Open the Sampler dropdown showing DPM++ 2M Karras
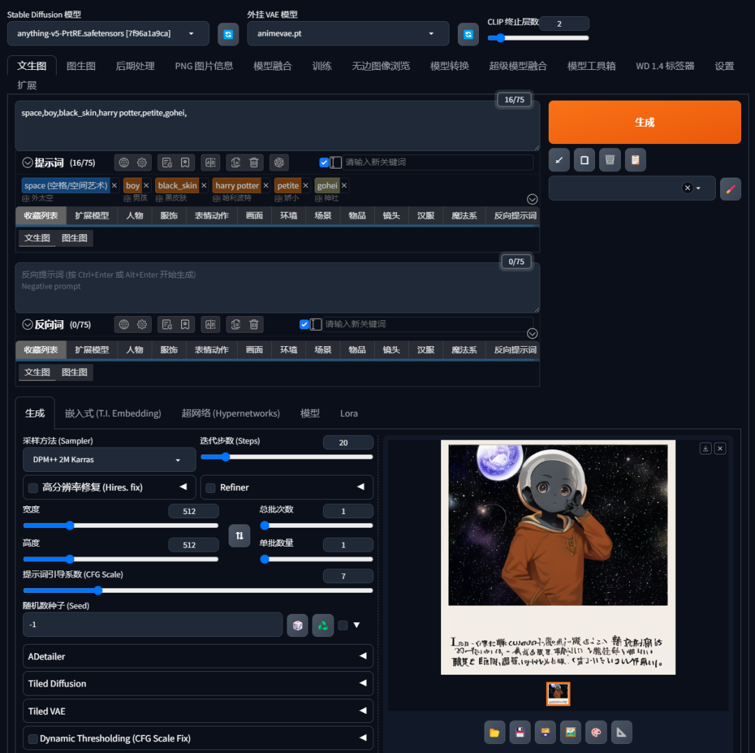Viewport: 755px width, 753px height. pos(108,459)
